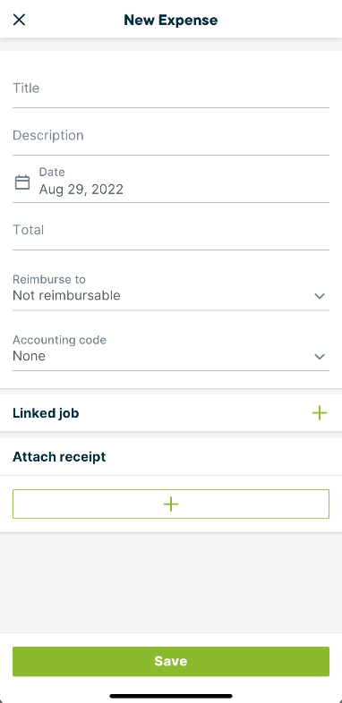Click the Attach receipt section header

pyautogui.click(x=59, y=457)
